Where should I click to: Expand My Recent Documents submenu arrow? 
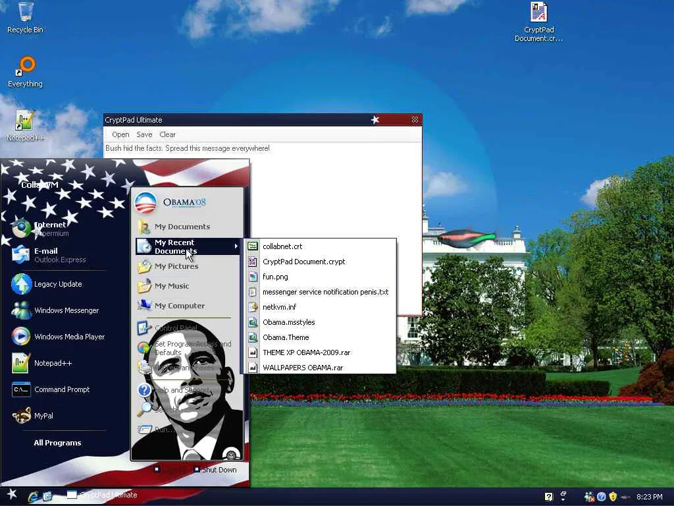click(236, 246)
